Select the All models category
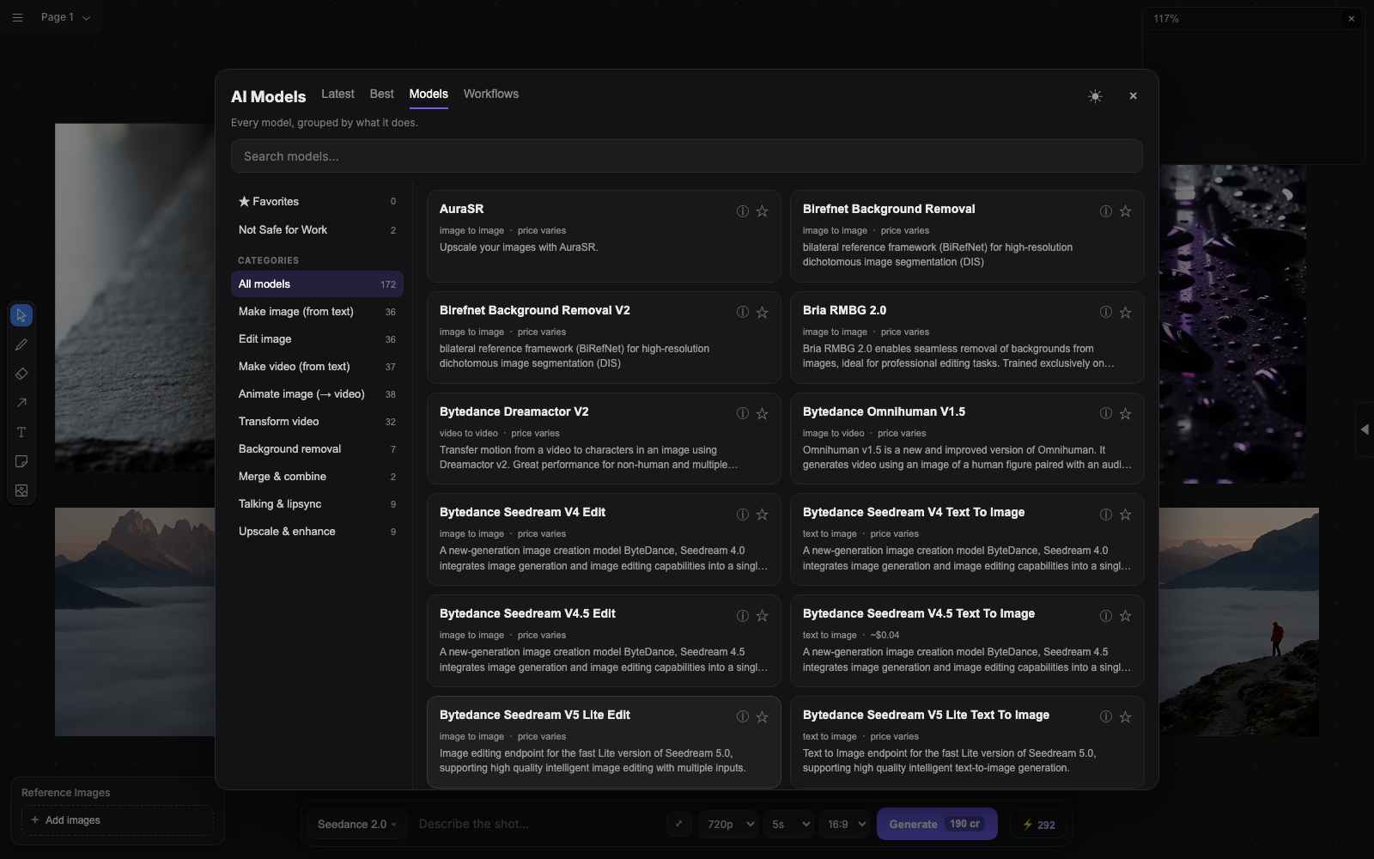Image resolution: width=1374 pixels, height=859 pixels. 317,284
